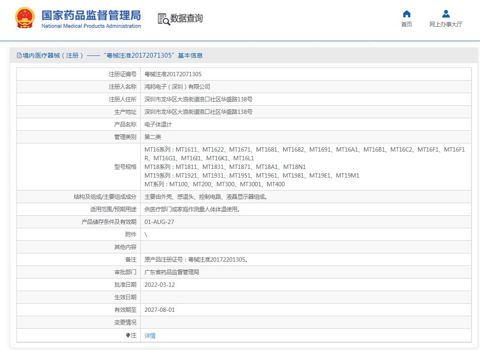480x350 pixels.
Task: Open the 详情 link
Action: tap(150, 335)
